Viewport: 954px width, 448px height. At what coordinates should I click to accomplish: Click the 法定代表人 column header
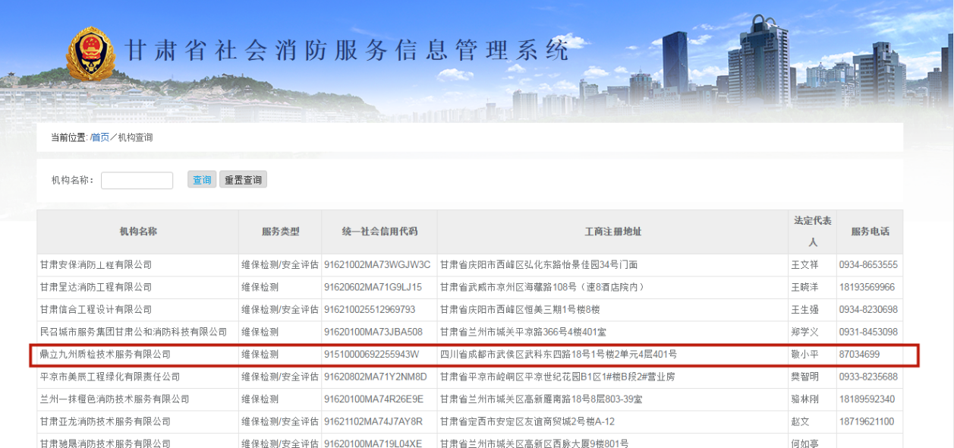[813, 232]
